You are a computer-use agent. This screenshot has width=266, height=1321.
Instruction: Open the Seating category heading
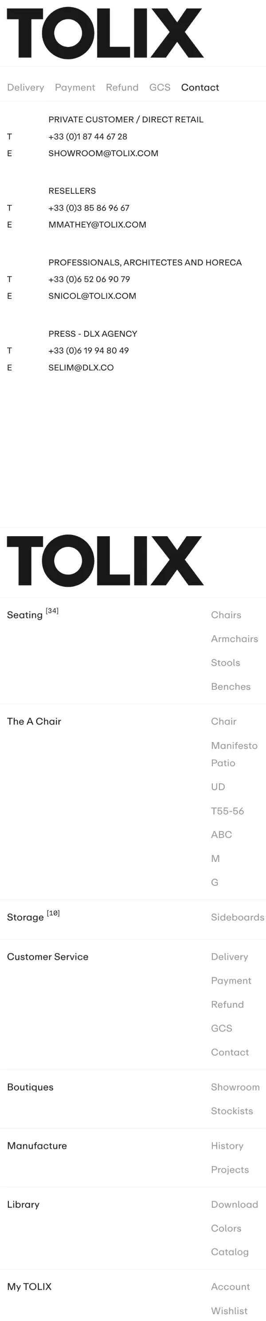(x=24, y=615)
